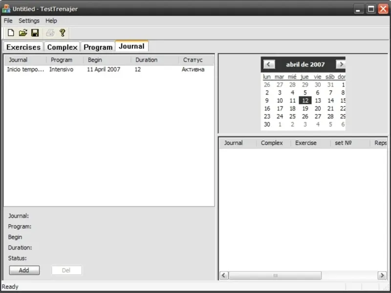
Task: Switch to the Program tab
Action: (x=98, y=47)
